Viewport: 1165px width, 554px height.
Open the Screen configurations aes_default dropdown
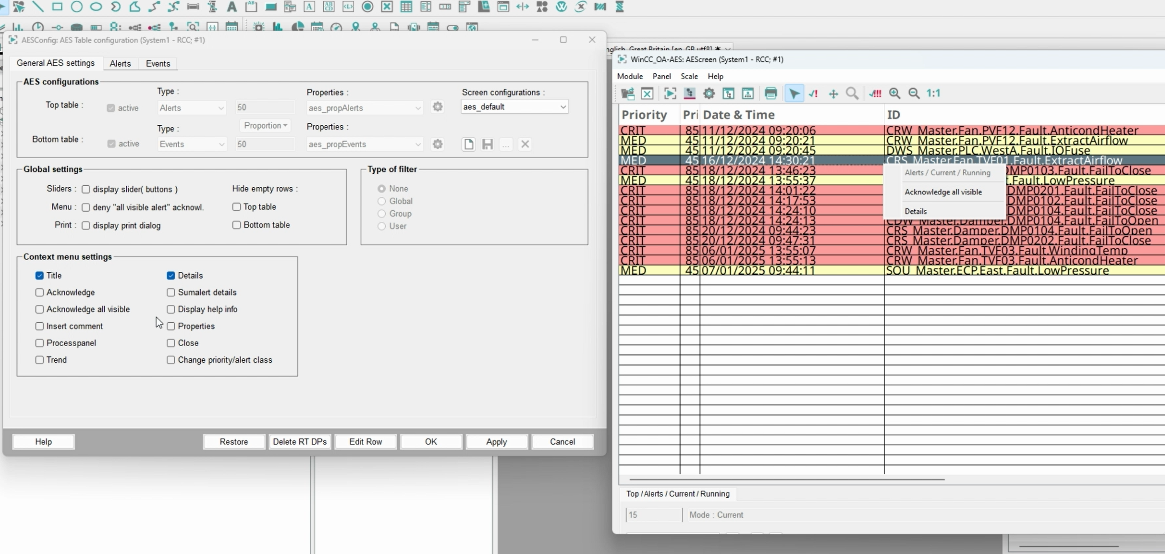pyautogui.click(x=515, y=107)
